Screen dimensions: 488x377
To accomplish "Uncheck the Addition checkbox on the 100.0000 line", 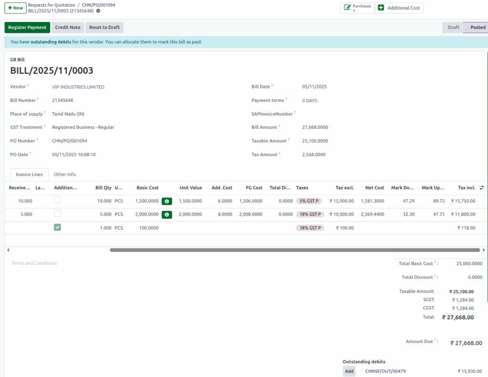I will click(57, 227).
